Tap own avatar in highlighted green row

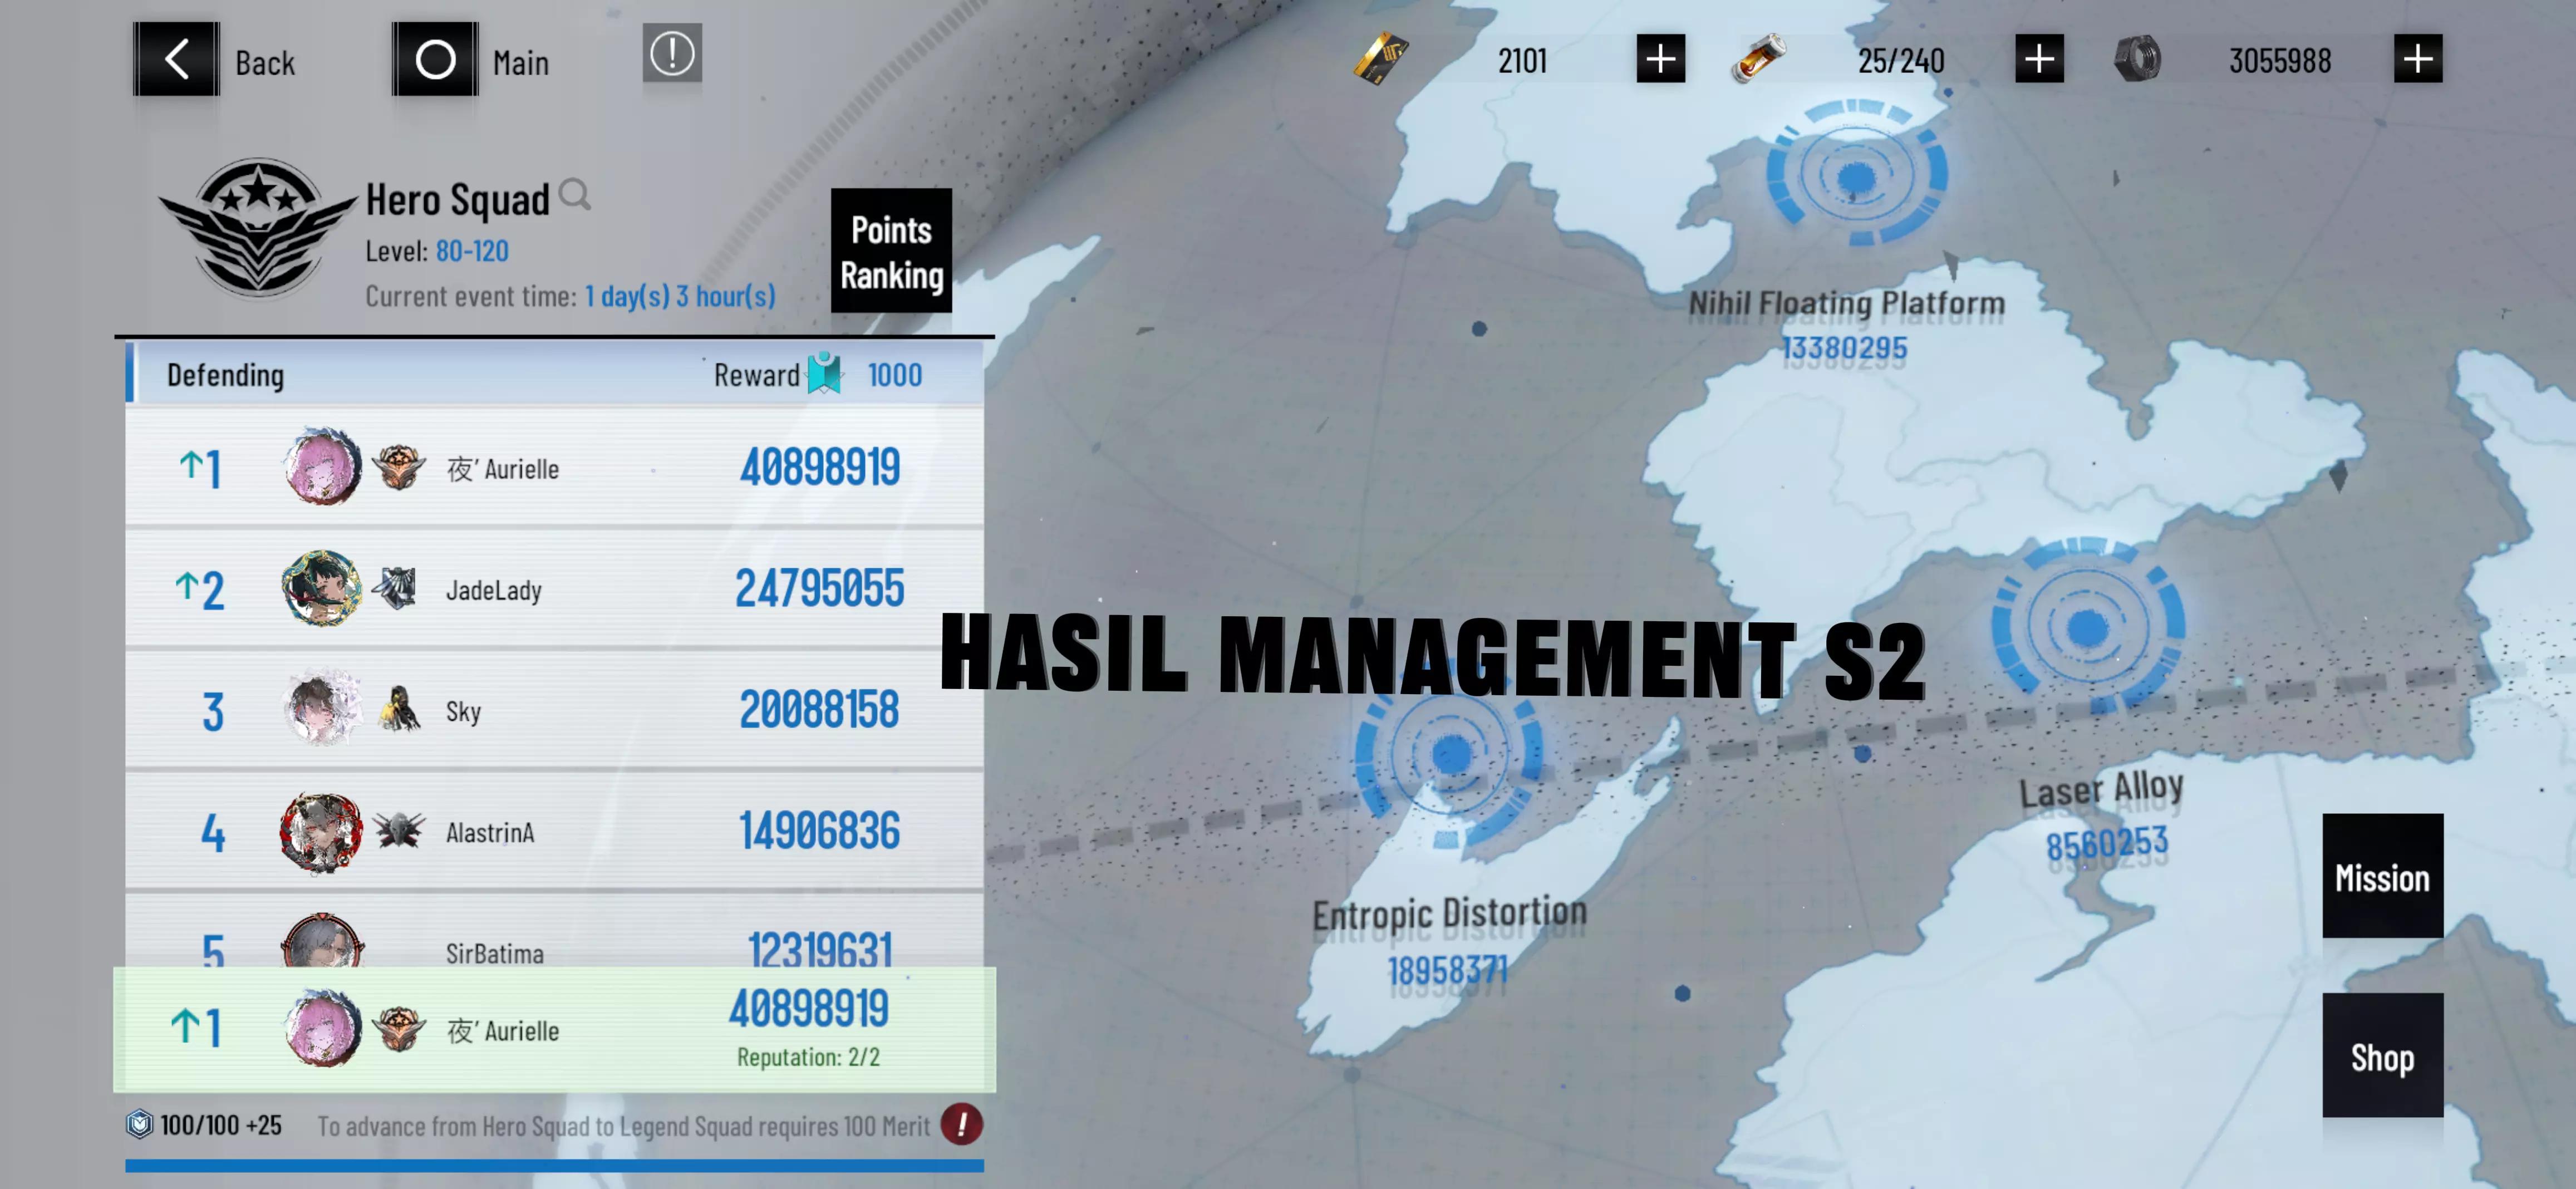(x=322, y=1028)
